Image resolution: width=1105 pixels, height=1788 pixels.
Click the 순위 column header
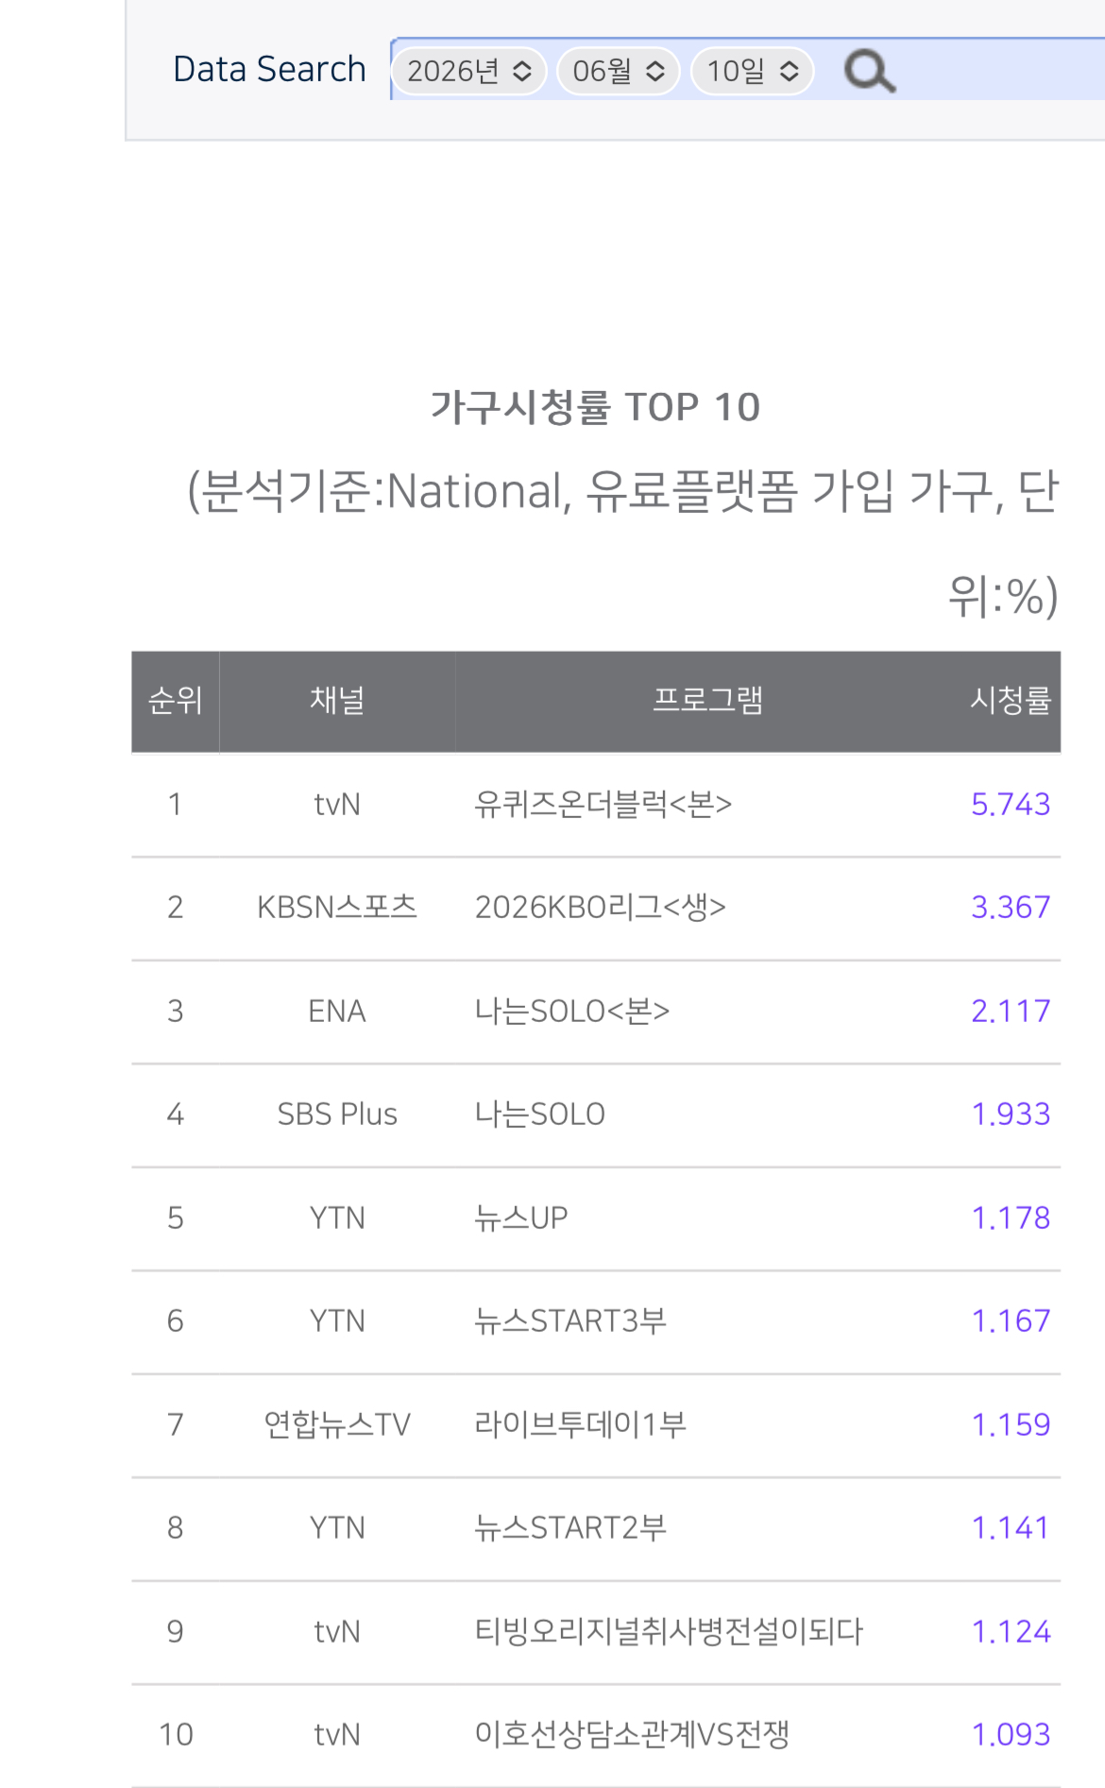point(176,701)
